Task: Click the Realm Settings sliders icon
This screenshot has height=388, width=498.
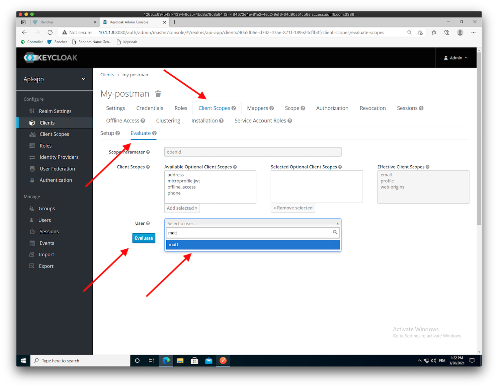Action: pos(32,111)
